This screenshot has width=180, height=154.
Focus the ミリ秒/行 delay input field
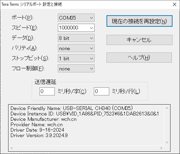click(x=101, y=91)
